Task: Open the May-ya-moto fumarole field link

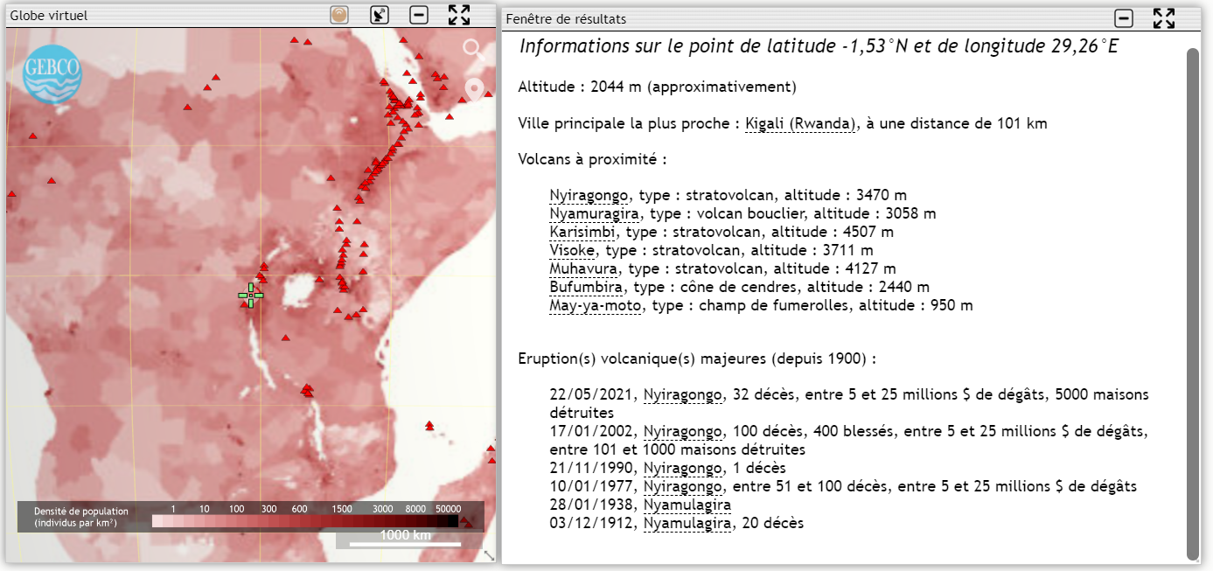Action: [x=596, y=305]
